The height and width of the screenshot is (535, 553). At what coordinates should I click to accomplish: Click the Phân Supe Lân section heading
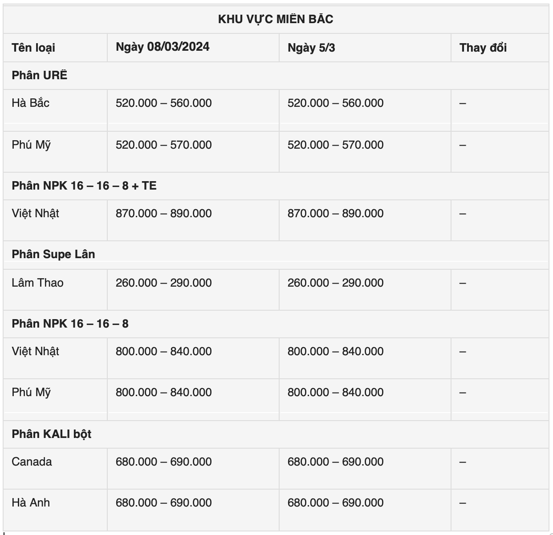coord(53,254)
